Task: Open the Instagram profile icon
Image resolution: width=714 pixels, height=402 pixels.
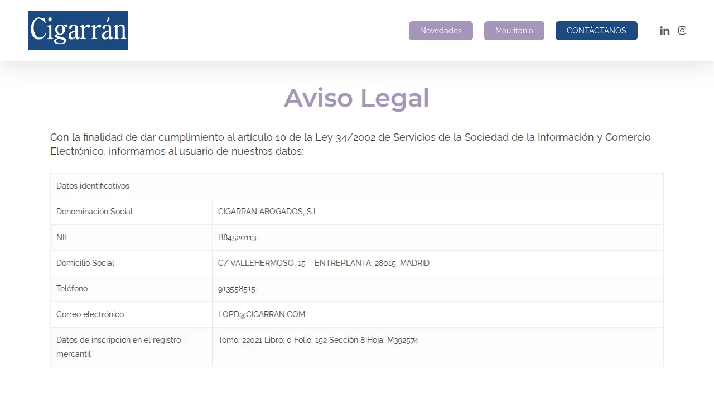Action: 682,31
